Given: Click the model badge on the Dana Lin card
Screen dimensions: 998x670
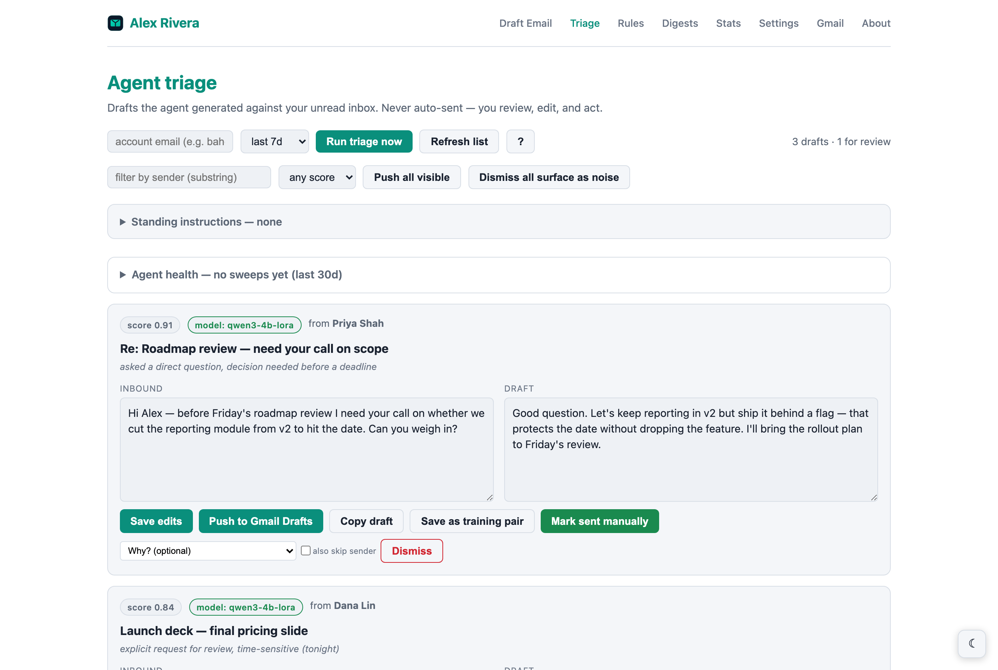Looking at the screenshot, I should (246, 607).
